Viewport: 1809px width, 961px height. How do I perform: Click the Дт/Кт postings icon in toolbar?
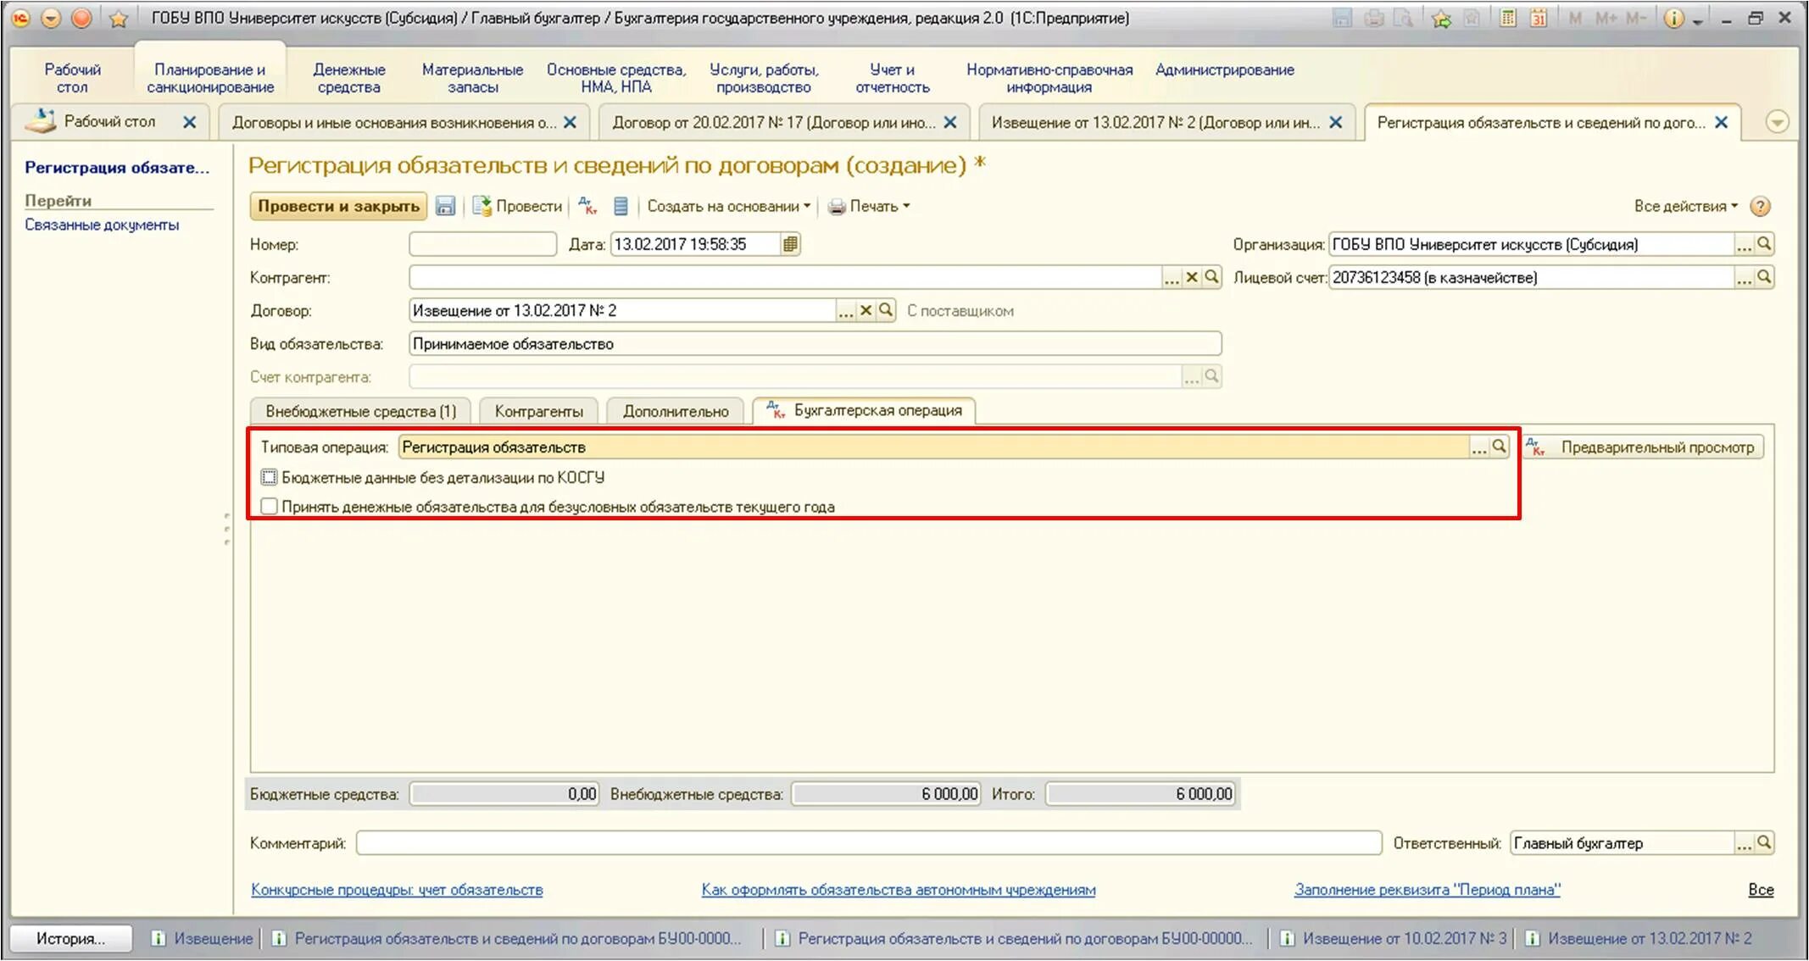pos(587,206)
